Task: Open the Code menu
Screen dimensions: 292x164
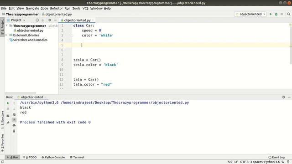Action: coord(44,8)
